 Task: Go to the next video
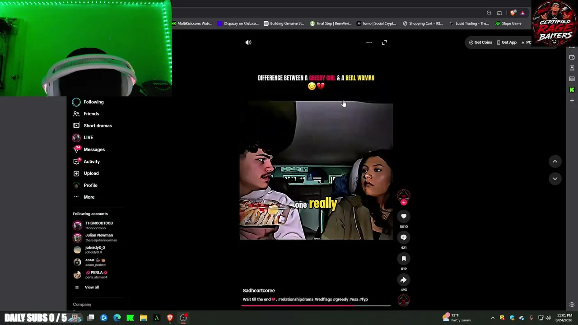click(x=555, y=179)
